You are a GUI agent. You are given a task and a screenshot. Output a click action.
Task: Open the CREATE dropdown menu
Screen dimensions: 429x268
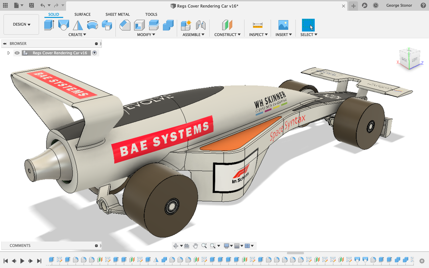[77, 35]
